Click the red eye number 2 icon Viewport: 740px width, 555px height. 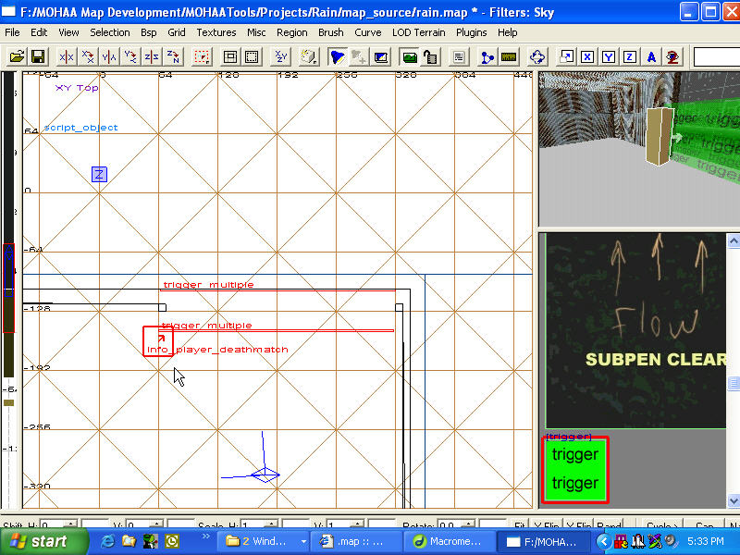672,57
